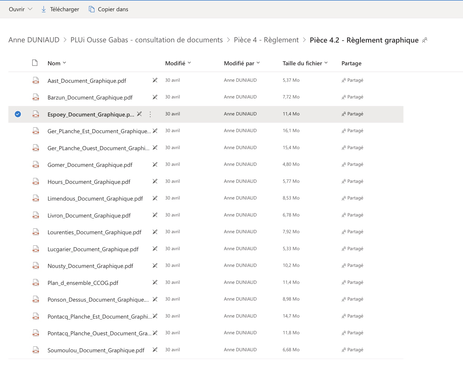Image resolution: width=463 pixels, height=375 pixels.
Task: Open the Ger_PLanche_Ouest document
Action: 99,148
